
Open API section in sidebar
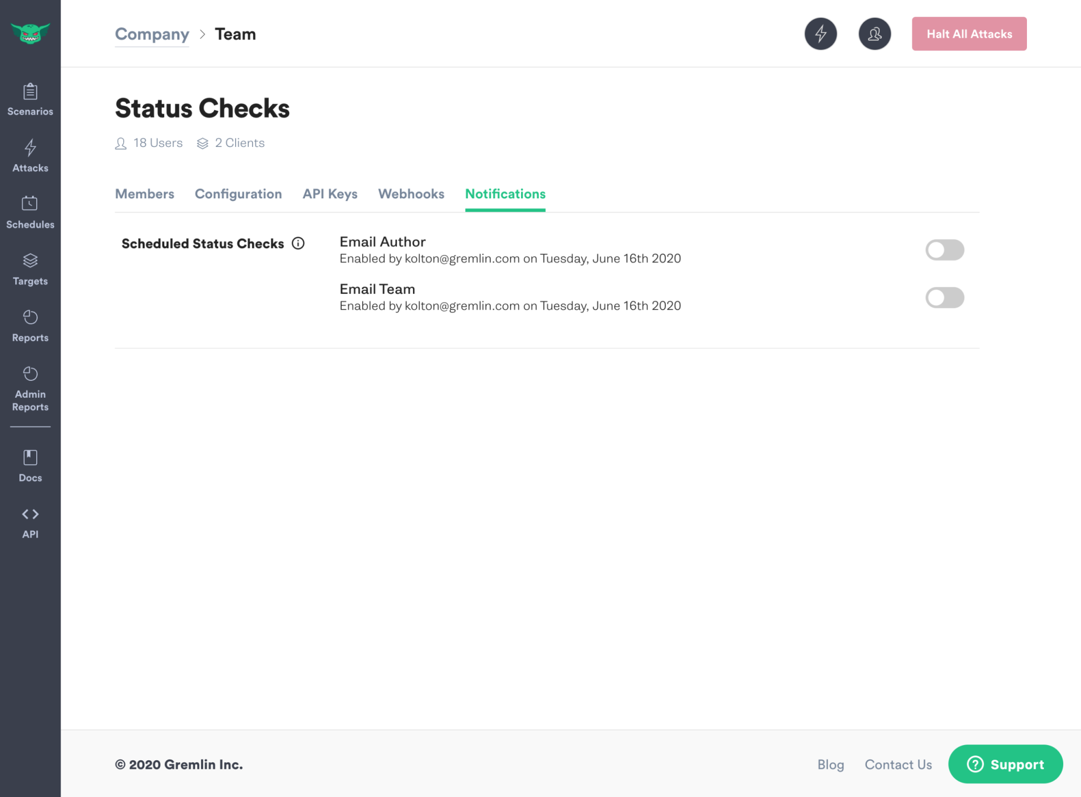click(x=30, y=523)
